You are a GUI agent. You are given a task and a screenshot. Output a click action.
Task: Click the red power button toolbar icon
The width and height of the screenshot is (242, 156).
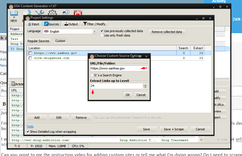(78, 13)
